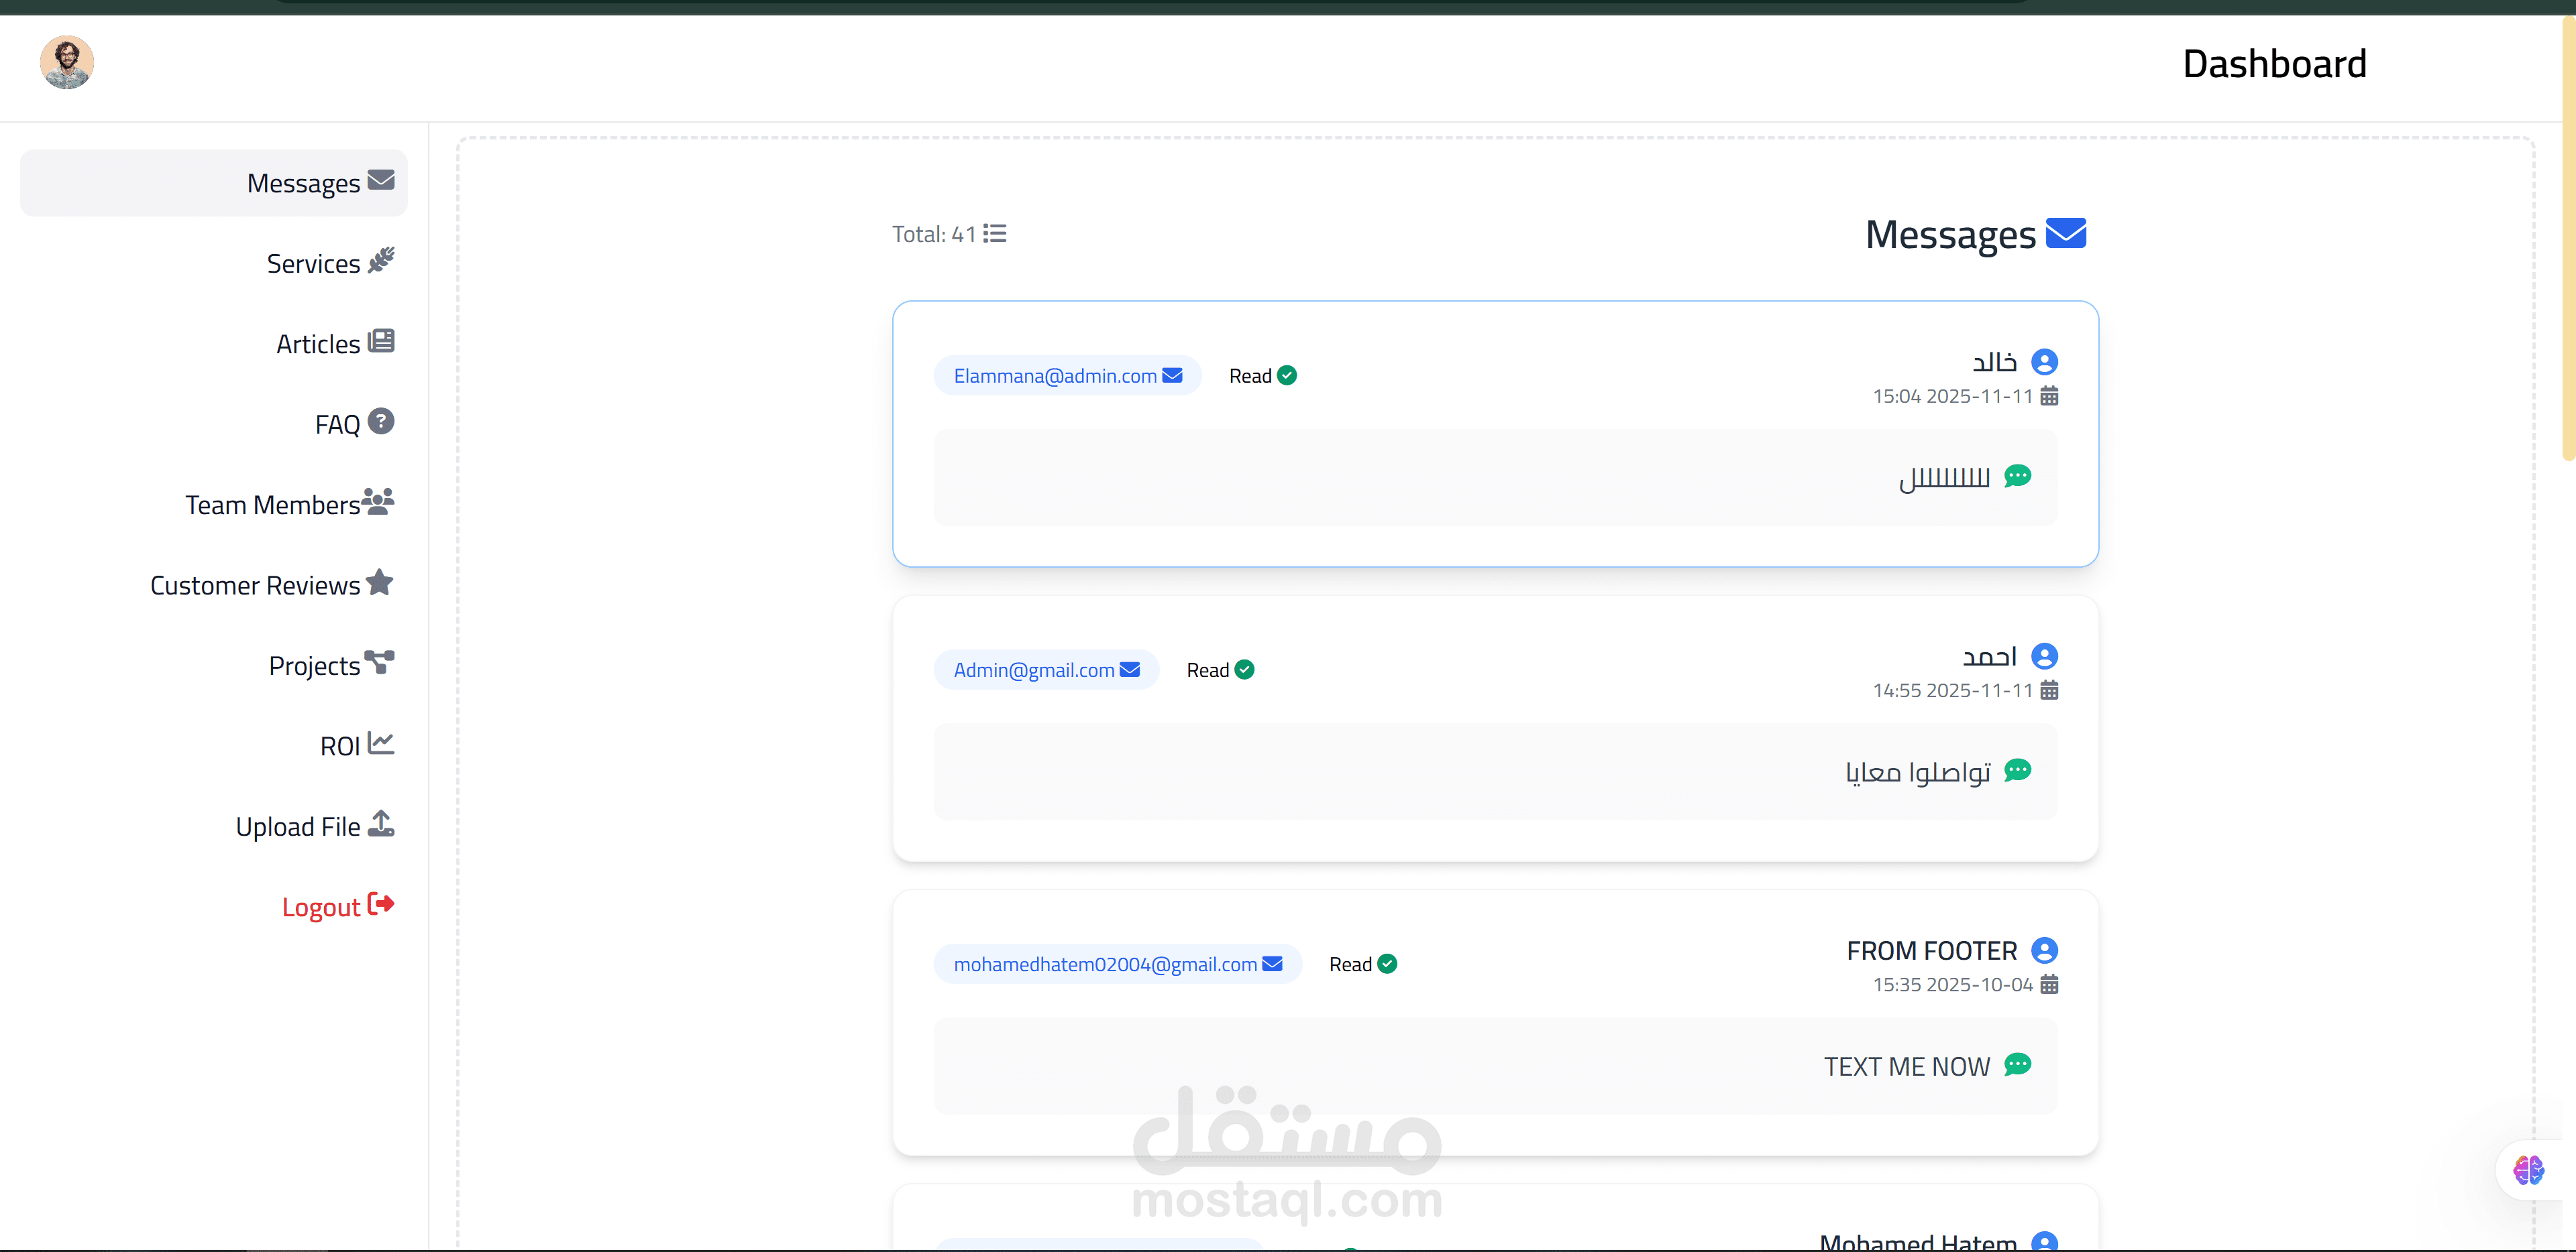Click the Team Members people icon
Image resolution: width=2576 pixels, height=1252 pixels.
tap(378, 501)
